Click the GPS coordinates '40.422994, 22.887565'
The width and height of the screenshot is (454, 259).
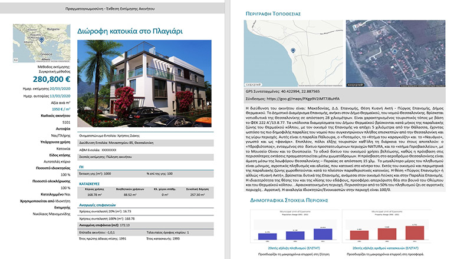point(300,91)
